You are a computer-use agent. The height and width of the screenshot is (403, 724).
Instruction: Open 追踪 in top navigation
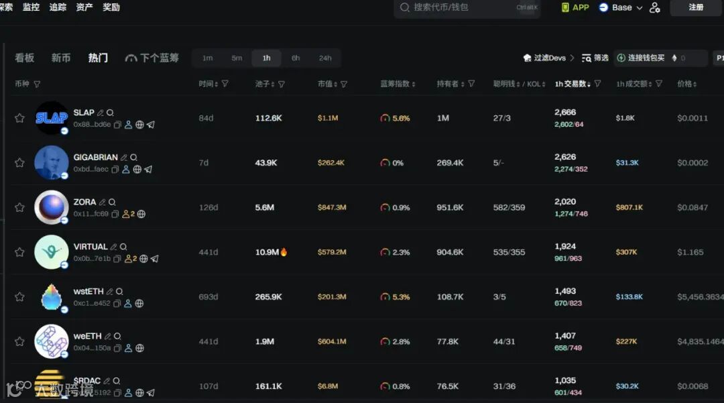[58, 7]
